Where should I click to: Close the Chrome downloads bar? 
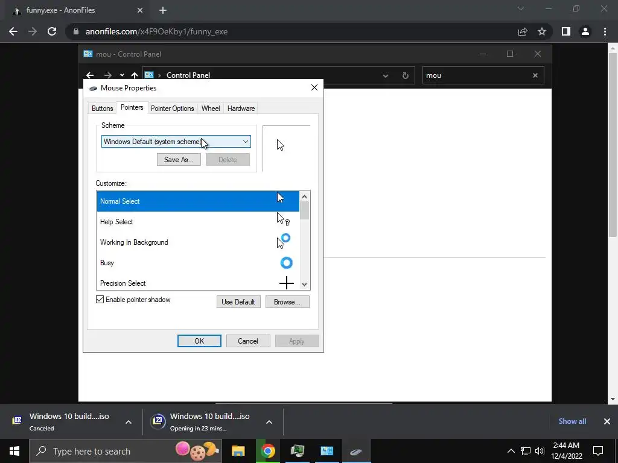607,421
